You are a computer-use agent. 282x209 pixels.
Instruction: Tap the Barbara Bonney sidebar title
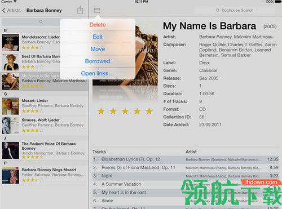coord(44,11)
